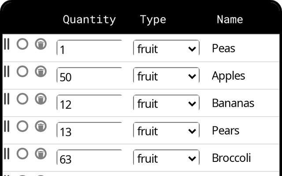Delete the Apples row with bucket icon
The image size is (282, 176).
pyautogui.click(x=41, y=71)
